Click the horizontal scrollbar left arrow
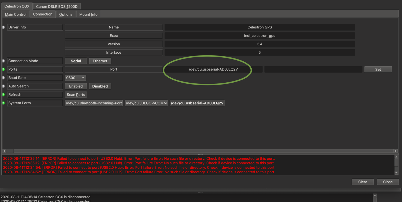The width and height of the screenshot is (402, 202). [x=4, y=151]
